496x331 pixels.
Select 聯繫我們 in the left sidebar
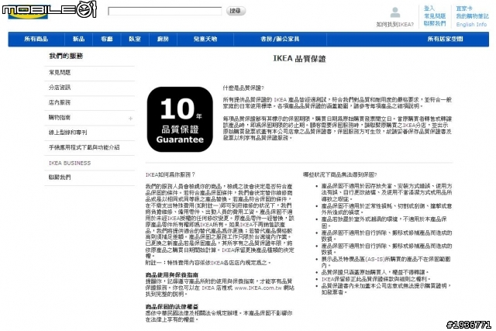pyautogui.click(x=90, y=178)
